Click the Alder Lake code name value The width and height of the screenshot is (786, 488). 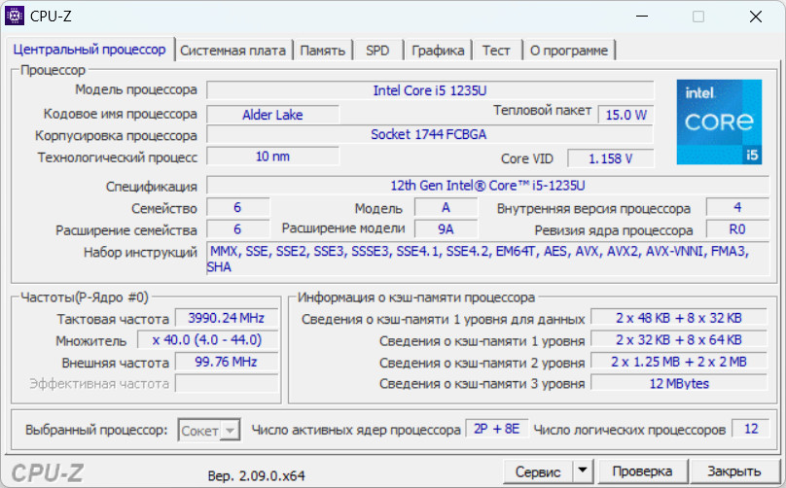pyautogui.click(x=272, y=115)
